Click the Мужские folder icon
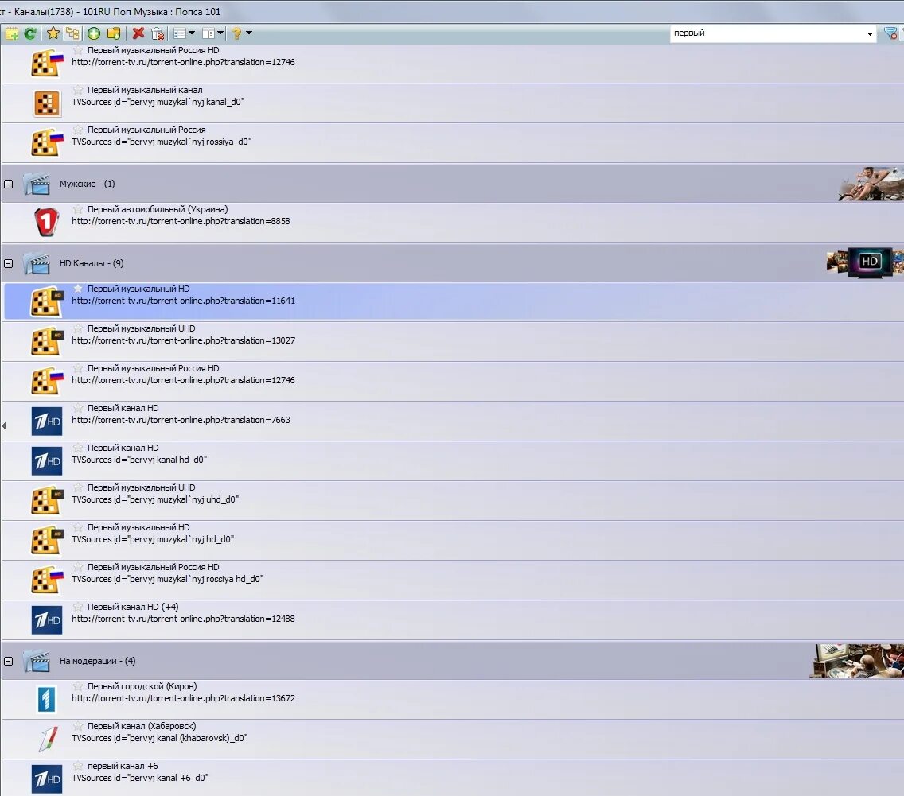The width and height of the screenshot is (904, 796). pos(37,184)
